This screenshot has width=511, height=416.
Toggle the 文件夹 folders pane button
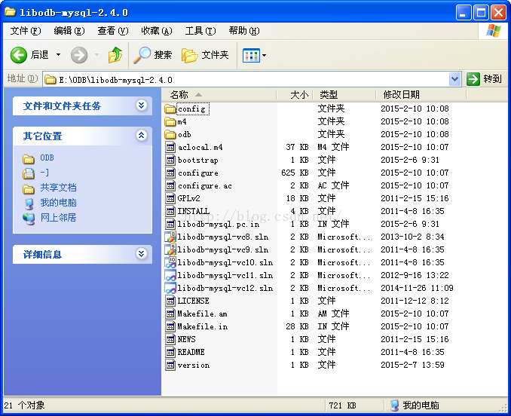pyautogui.click(x=205, y=55)
